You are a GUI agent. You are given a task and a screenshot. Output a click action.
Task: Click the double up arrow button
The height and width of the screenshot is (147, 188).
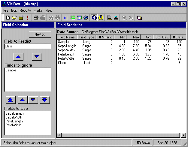10,100
